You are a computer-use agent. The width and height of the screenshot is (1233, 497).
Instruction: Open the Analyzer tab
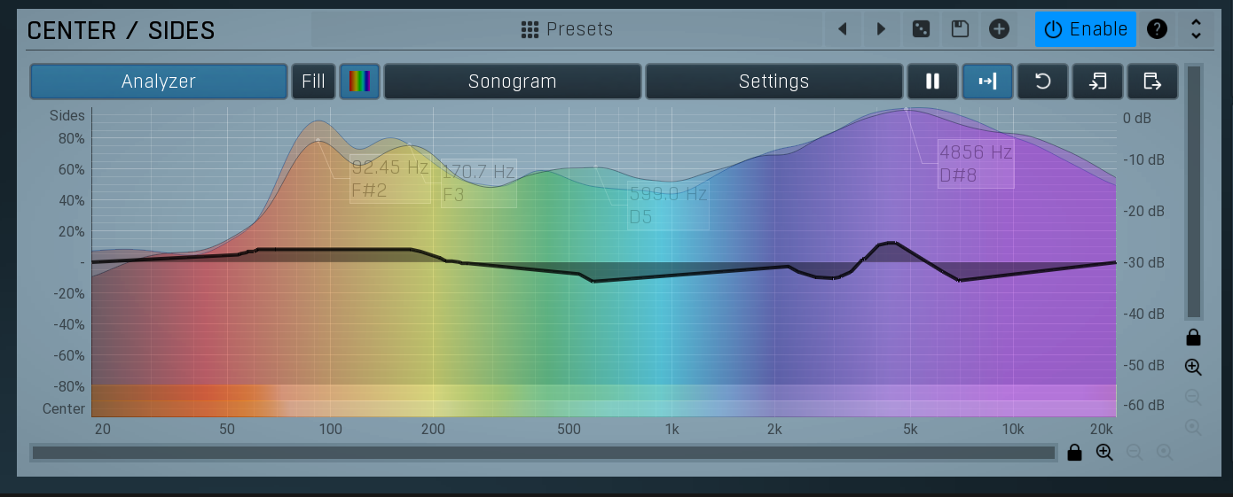(159, 82)
